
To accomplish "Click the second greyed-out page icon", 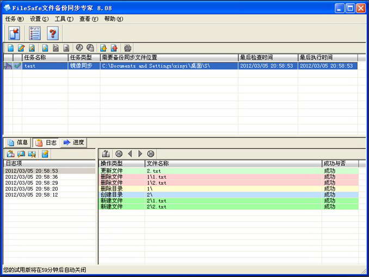I will click(66, 48).
